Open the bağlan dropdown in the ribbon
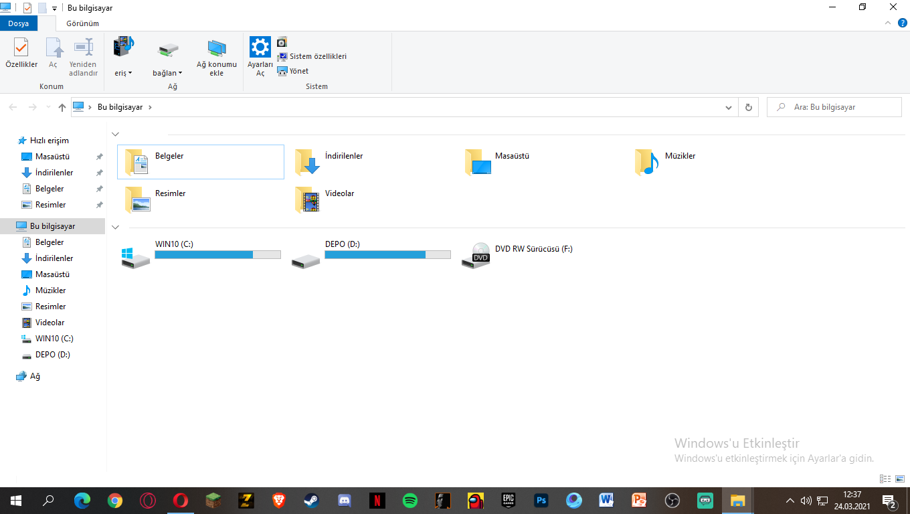 [167, 73]
